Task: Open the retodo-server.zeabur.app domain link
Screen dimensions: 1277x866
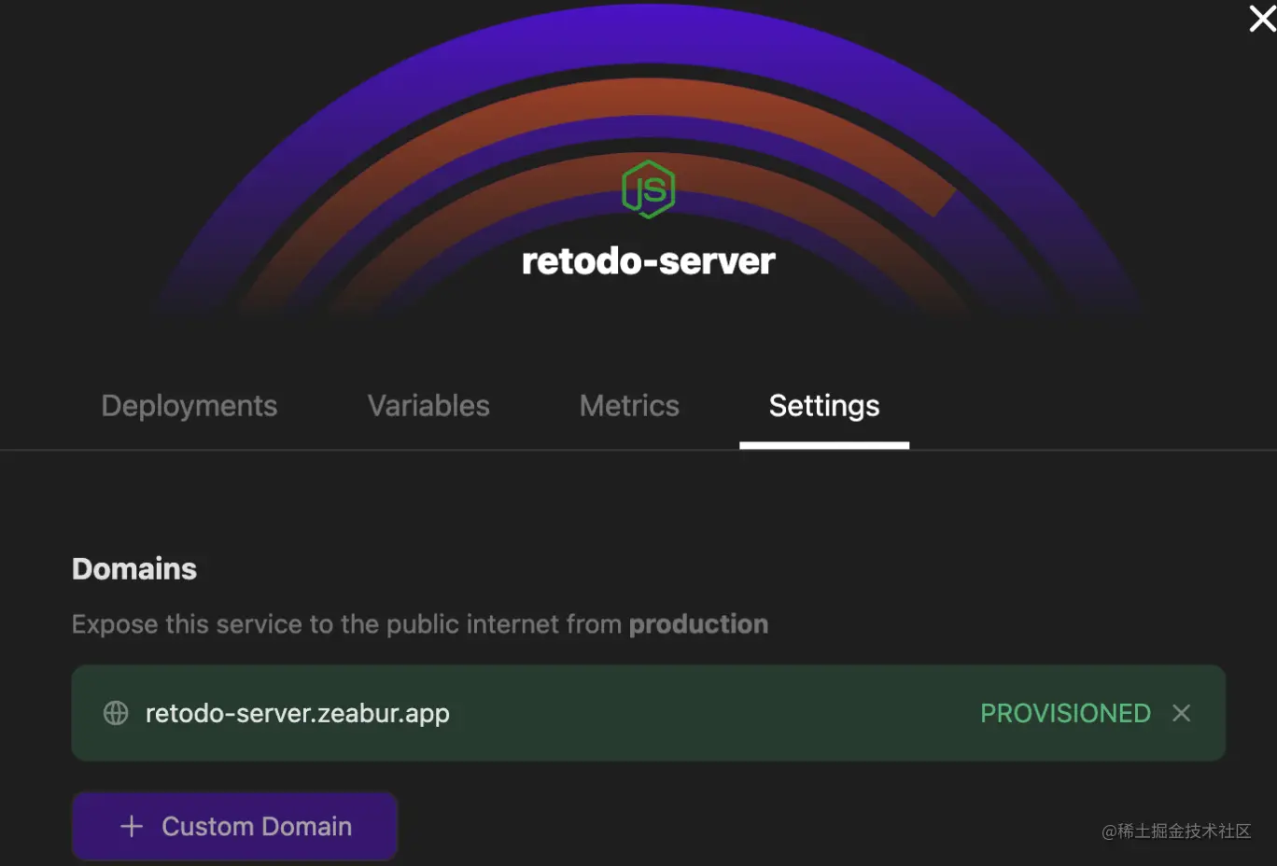Action: coord(298,713)
